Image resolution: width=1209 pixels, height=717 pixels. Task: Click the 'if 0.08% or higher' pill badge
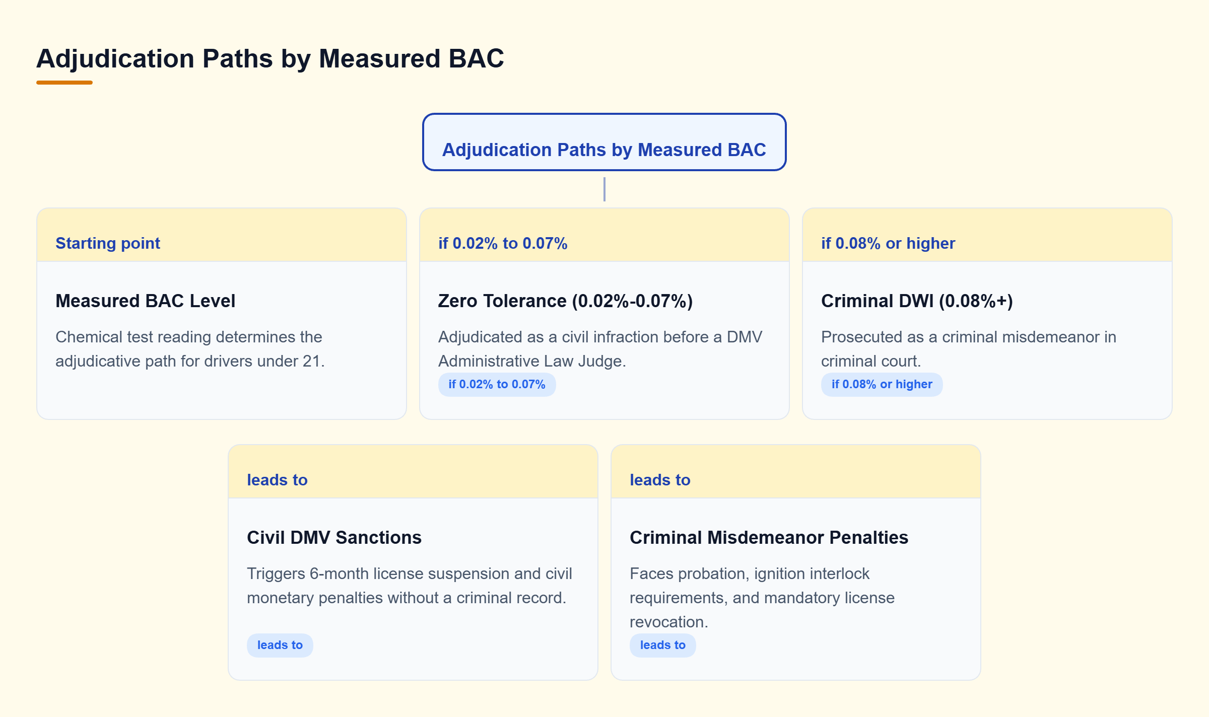pos(882,384)
